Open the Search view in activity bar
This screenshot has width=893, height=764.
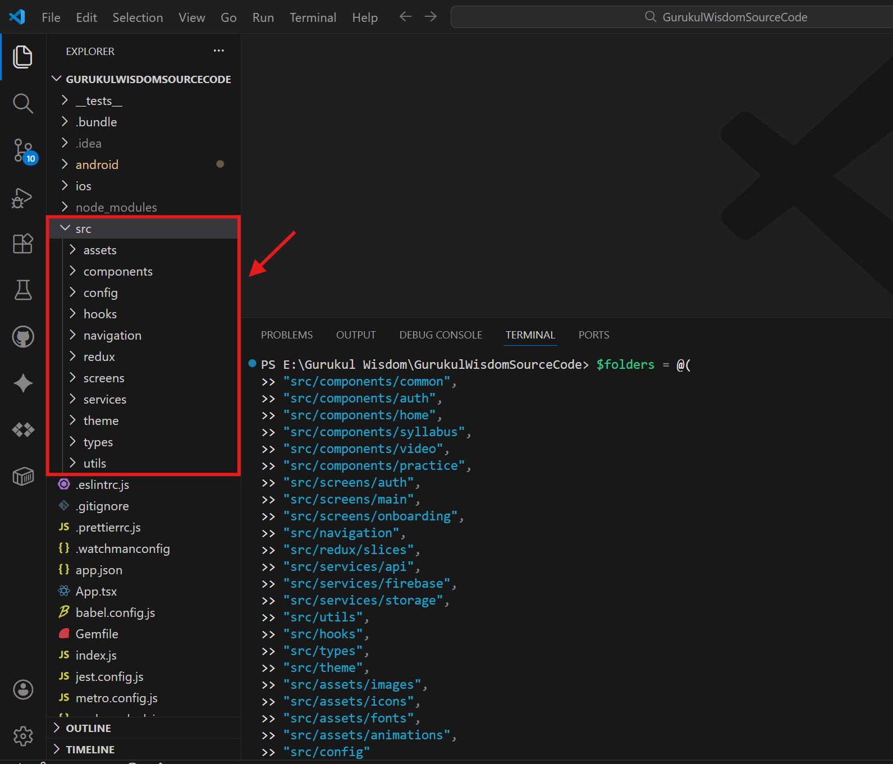(x=22, y=103)
